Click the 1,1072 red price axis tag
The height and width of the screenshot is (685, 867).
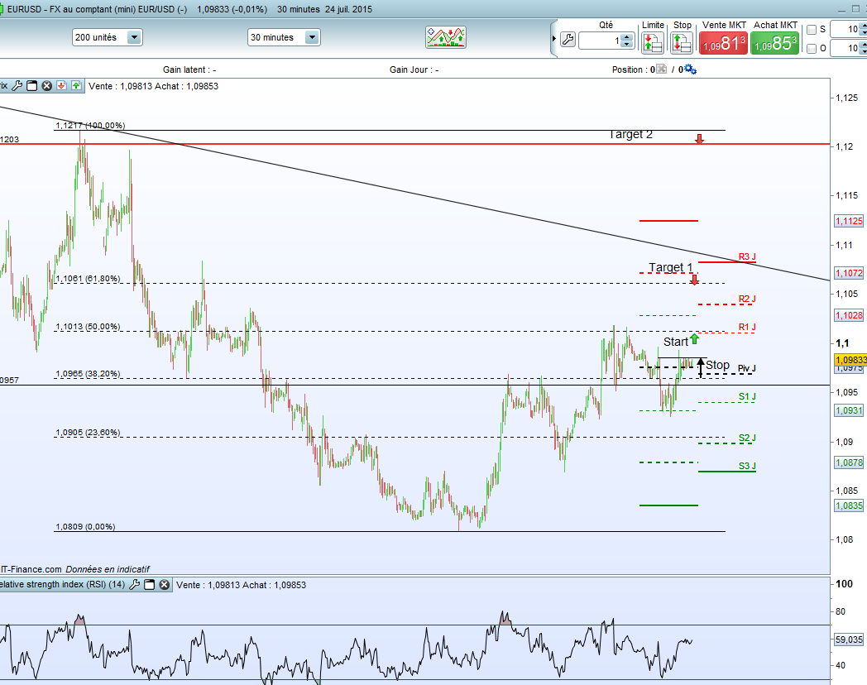click(849, 273)
